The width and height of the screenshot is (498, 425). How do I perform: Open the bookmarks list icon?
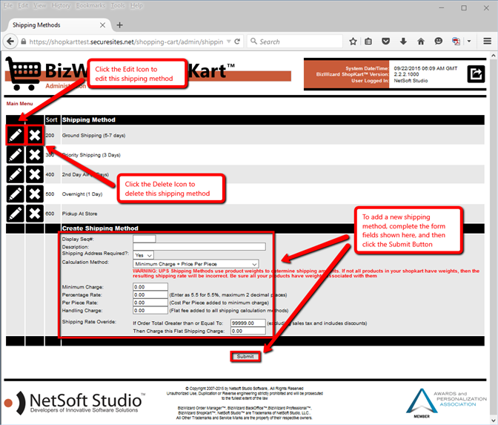click(x=368, y=42)
